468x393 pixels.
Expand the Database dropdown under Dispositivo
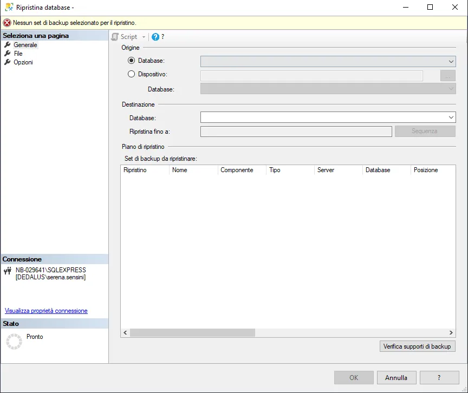click(x=451, y=89)
